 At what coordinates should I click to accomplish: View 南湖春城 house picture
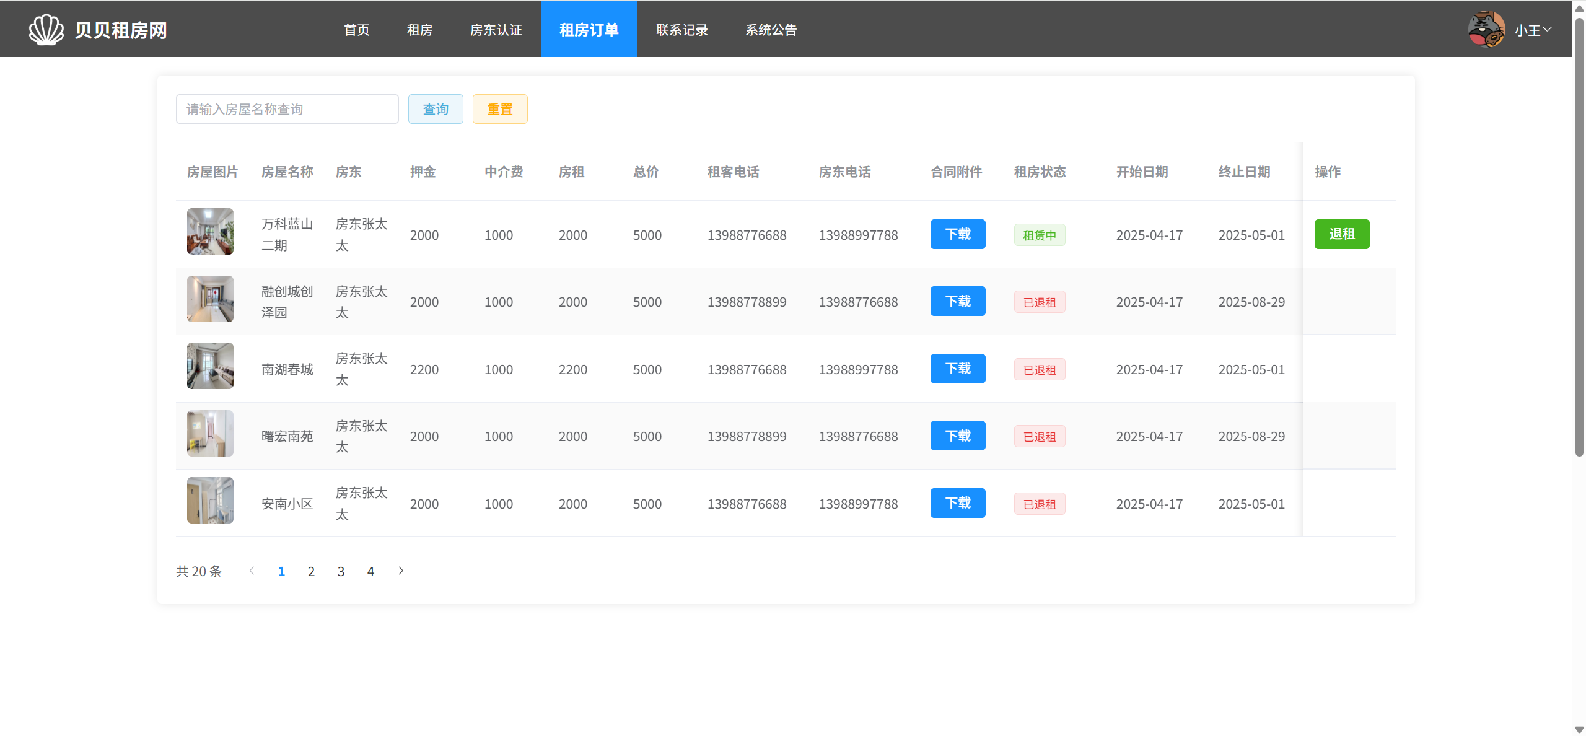click(210, 366)
